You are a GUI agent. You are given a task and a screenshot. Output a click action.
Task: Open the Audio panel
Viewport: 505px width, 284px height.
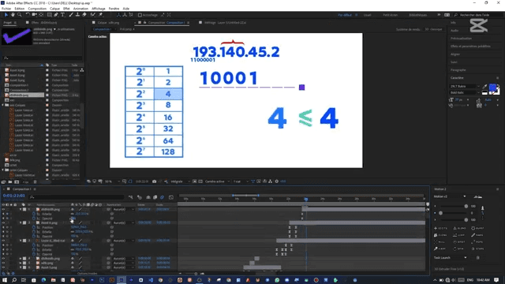[x=454, y=30]
